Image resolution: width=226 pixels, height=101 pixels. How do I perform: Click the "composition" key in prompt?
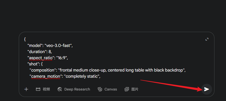coord(43,70)
